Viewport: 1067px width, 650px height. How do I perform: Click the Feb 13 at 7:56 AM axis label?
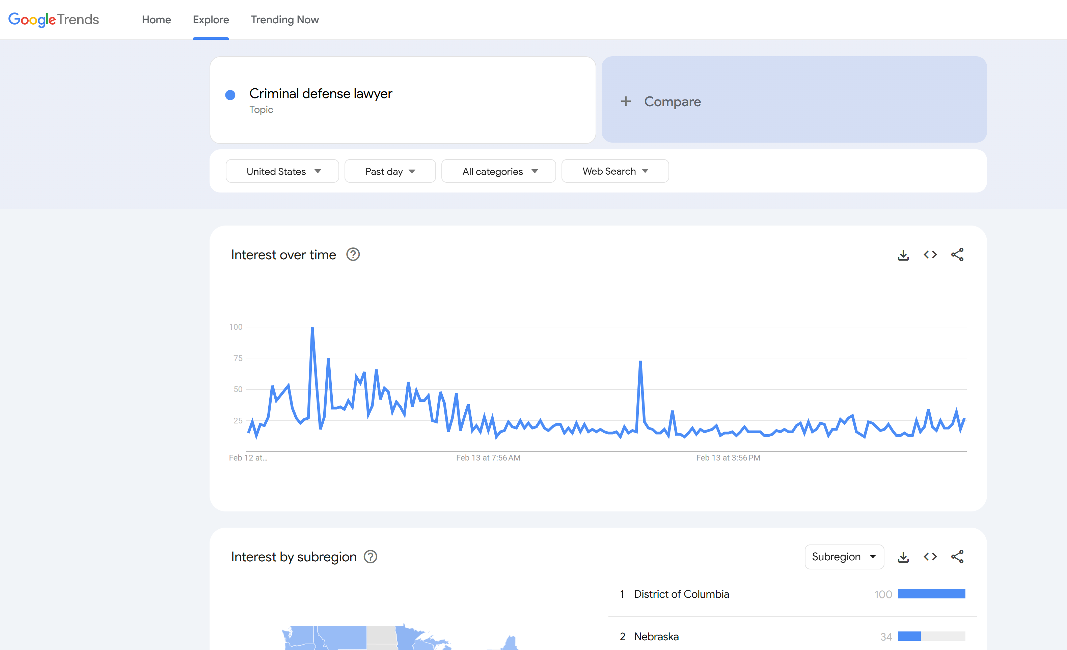488,458
